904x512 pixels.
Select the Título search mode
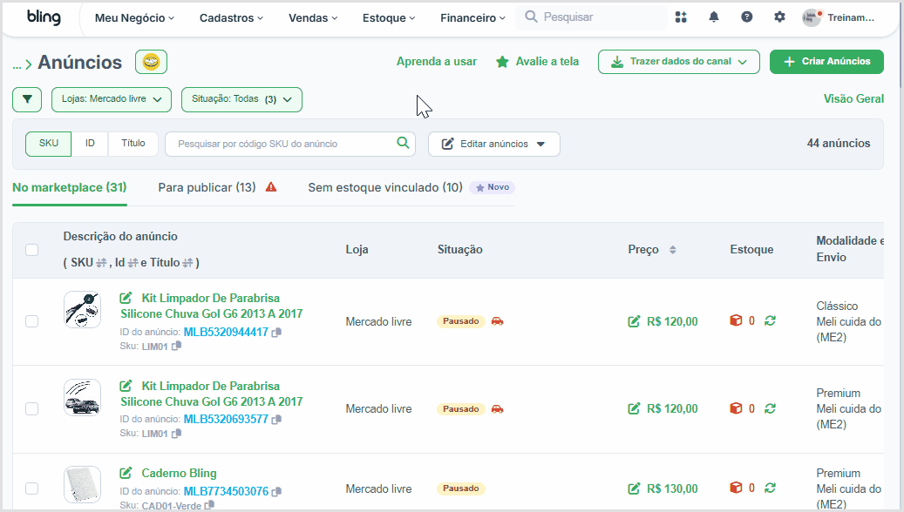(133, 144)
